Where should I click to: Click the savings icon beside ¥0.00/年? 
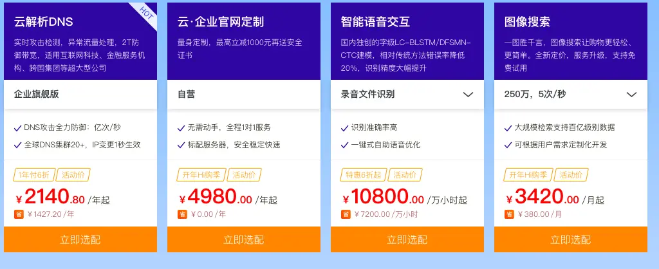[x=181, y=214]
